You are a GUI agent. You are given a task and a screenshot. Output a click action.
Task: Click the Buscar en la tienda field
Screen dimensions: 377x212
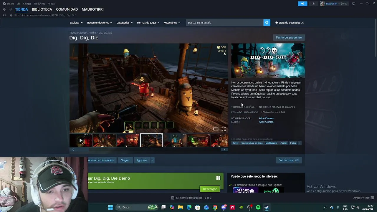[x=225, y=23]
